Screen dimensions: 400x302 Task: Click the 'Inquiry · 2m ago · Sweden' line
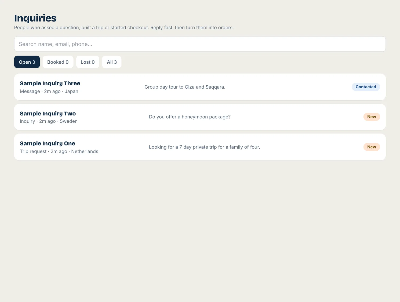pyautogui.click(x=49, y=121)
